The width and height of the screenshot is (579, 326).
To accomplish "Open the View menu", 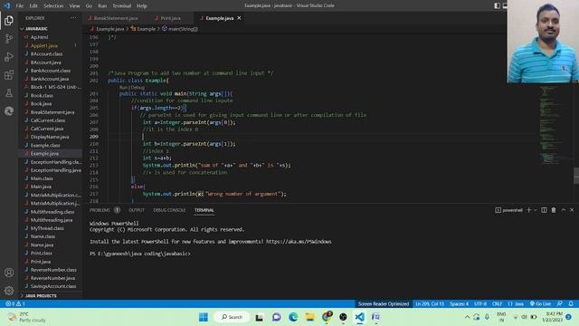I will 74,6.
